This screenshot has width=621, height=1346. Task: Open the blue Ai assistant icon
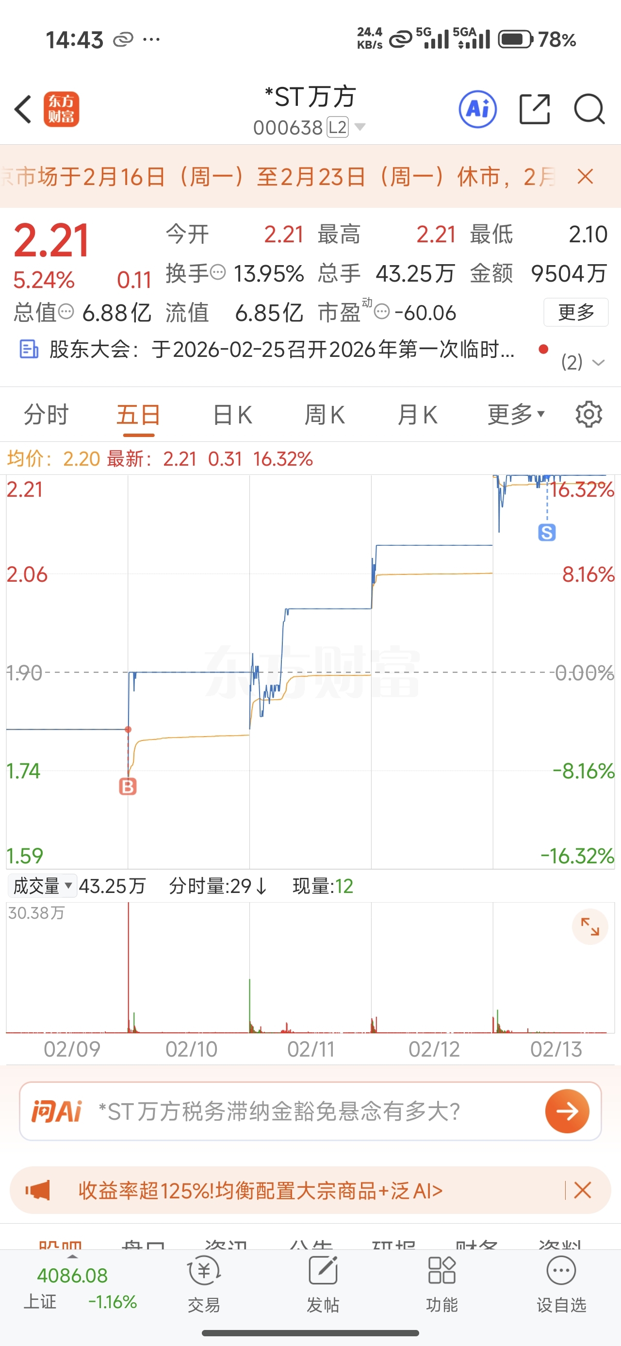coord(477,110)
